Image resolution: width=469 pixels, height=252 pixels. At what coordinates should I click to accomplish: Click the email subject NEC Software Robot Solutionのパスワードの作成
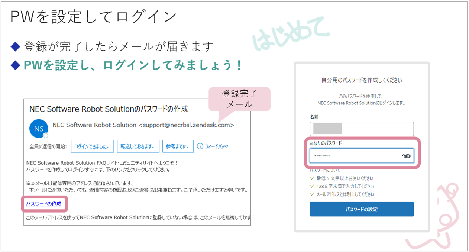[109, 109]
